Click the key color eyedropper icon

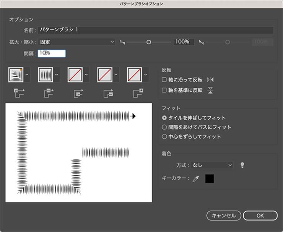[x=196, y=178]
